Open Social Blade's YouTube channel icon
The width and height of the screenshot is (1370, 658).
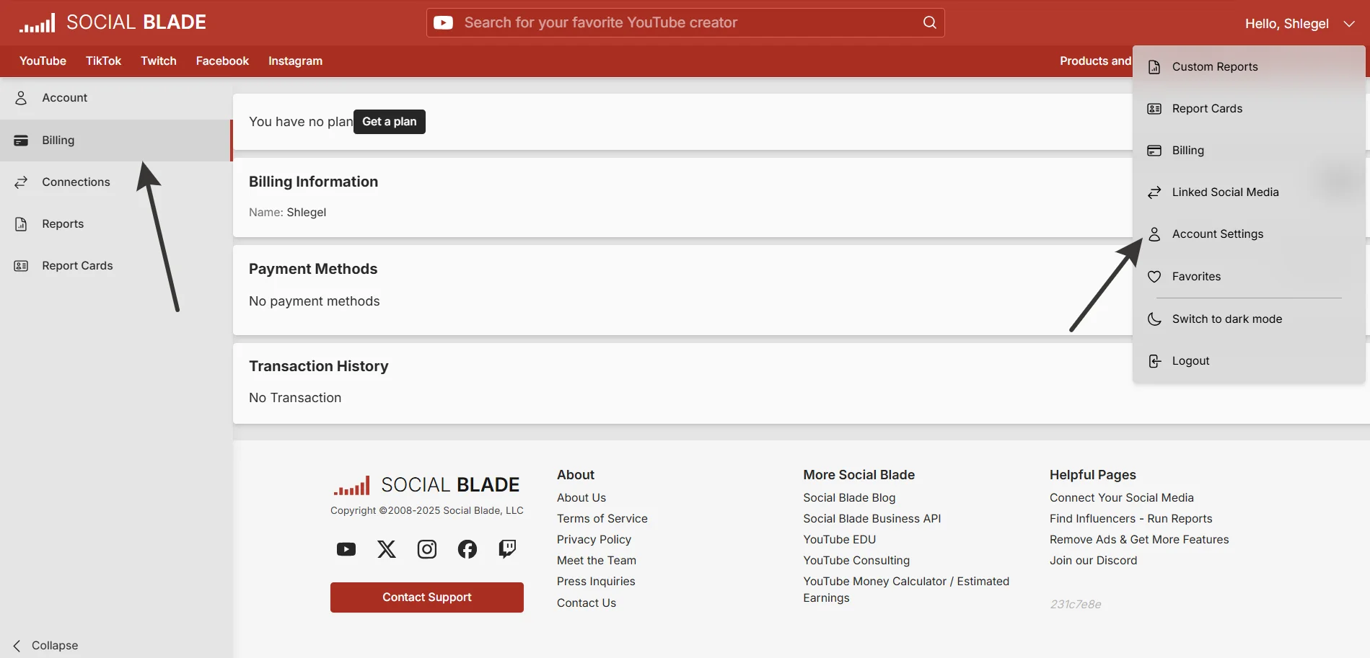[346, 548]
